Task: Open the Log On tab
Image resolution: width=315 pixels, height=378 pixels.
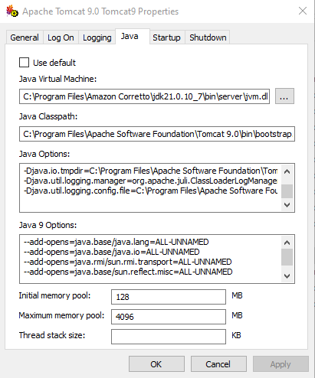Action: 61,37
